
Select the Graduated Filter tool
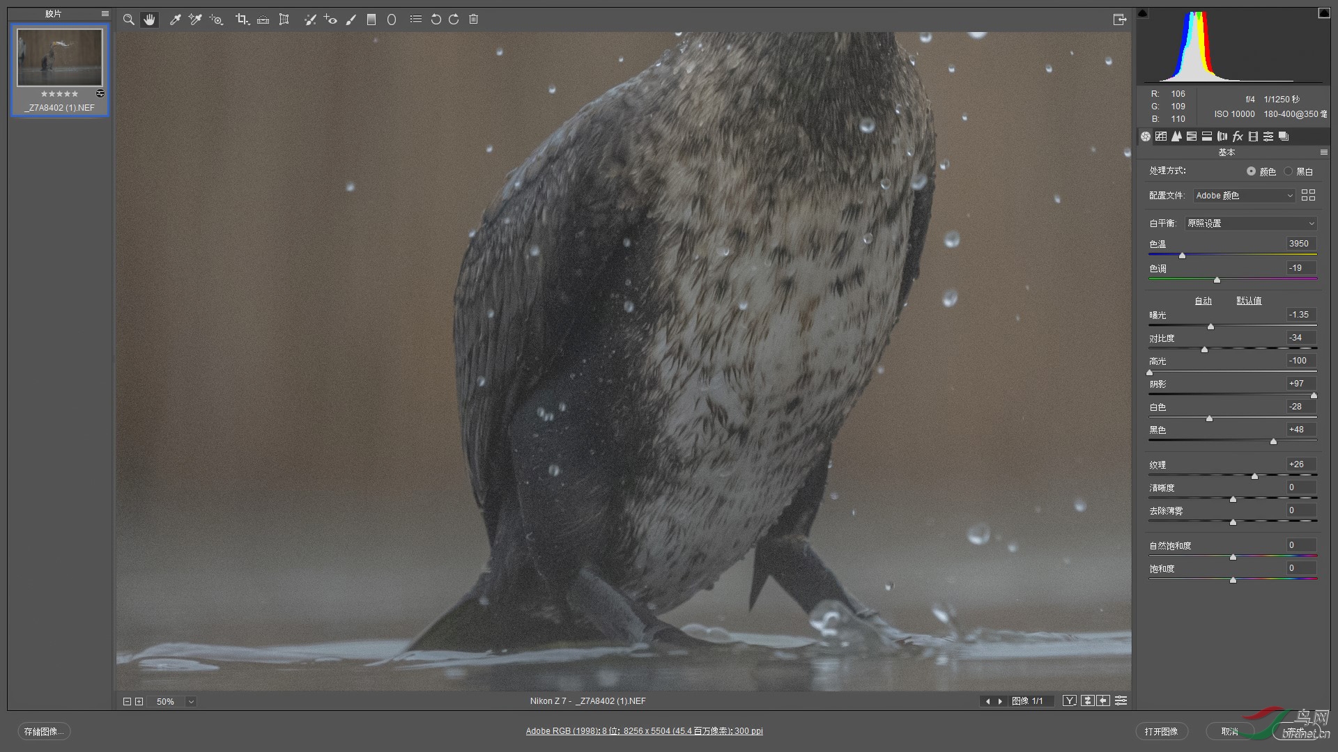pos(371,19)
